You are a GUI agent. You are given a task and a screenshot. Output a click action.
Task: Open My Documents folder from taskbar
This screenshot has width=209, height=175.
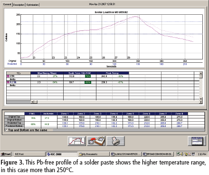point(94,154)
